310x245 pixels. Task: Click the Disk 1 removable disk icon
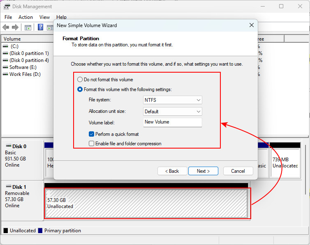click(9, 186)
